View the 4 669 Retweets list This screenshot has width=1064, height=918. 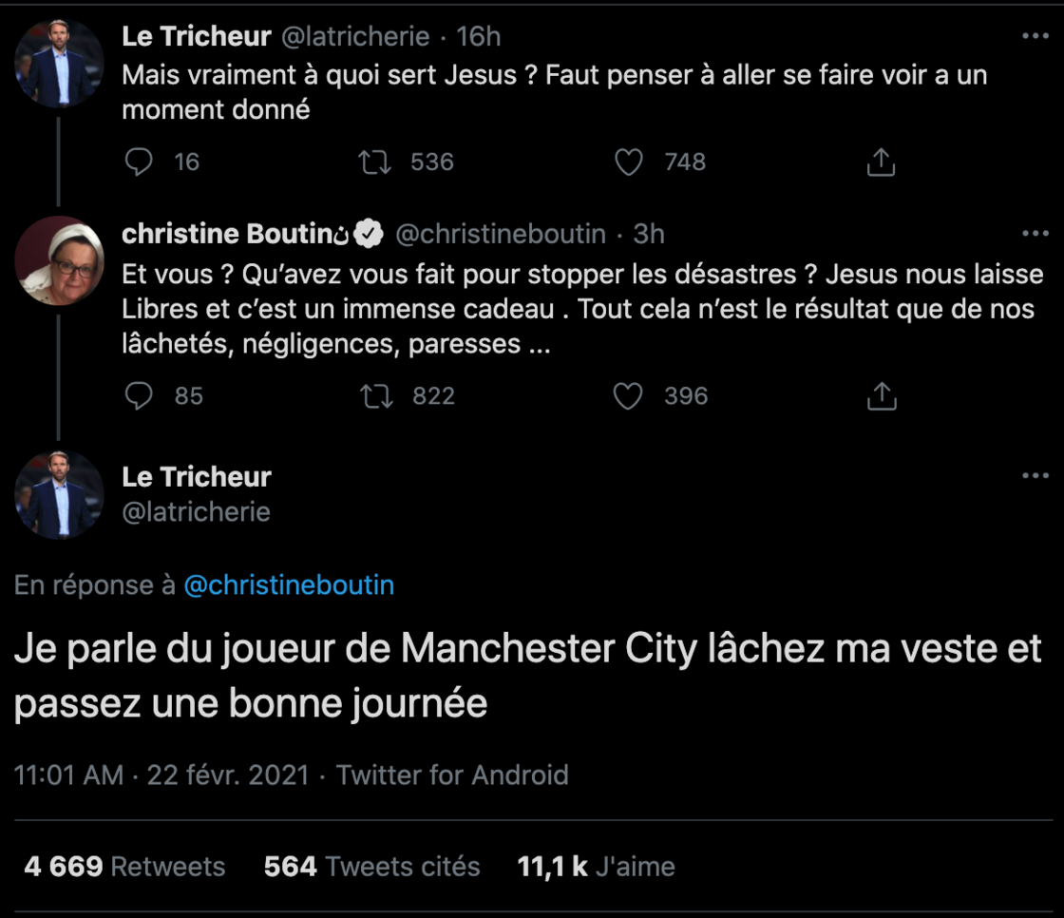pos(124,867)
